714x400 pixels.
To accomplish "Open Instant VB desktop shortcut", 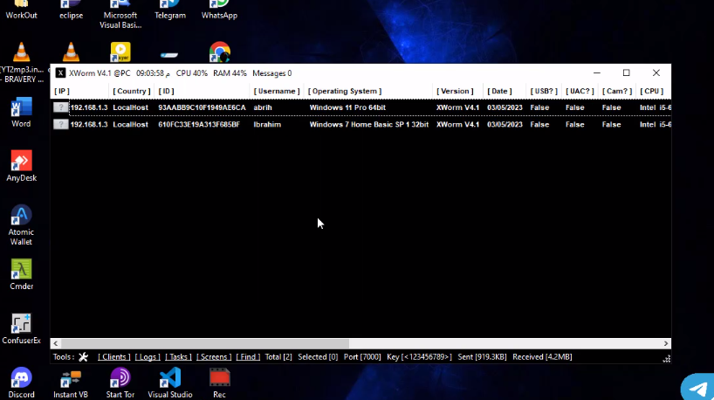I will (x=71, y=383).
